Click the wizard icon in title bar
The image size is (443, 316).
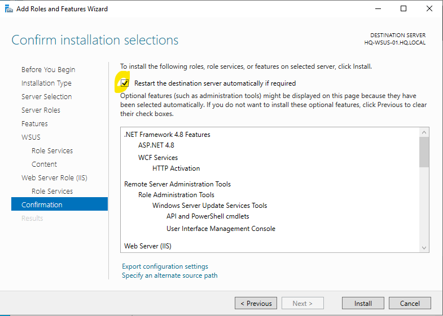[x=6, y=8]
